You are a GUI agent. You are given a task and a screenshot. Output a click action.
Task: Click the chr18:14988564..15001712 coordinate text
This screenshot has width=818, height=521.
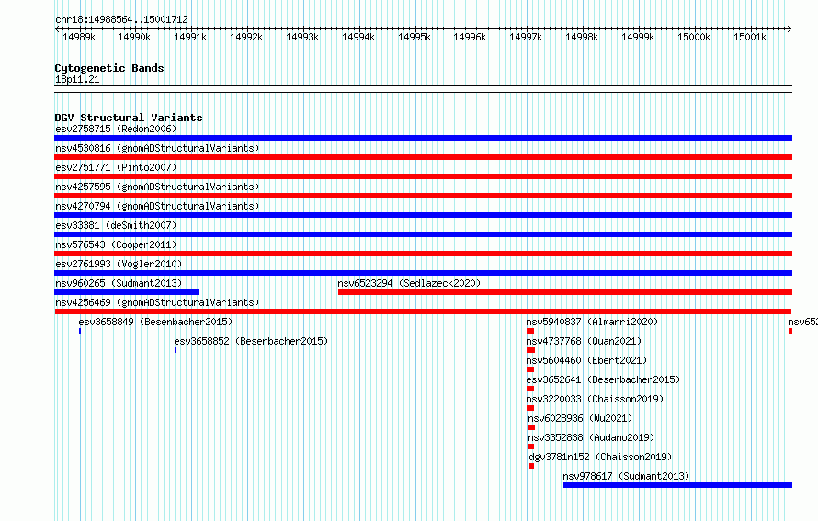coord(121,19)
